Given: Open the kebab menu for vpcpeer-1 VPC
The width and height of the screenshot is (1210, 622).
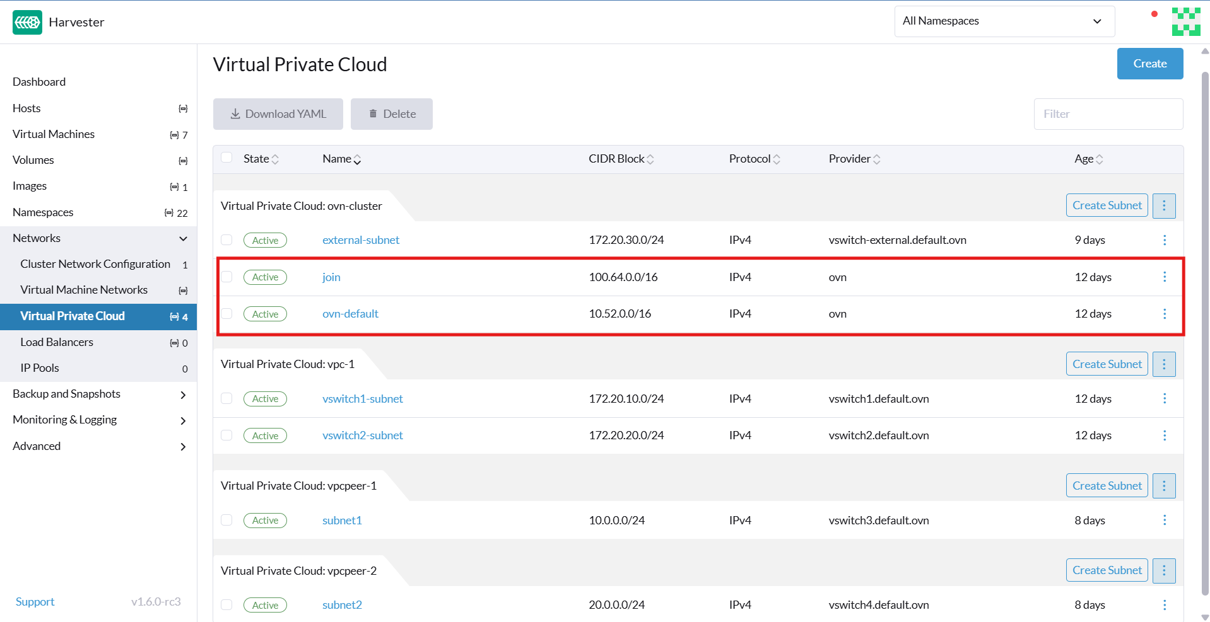Looking at the screenshot, I should [x=1163, y=485].
